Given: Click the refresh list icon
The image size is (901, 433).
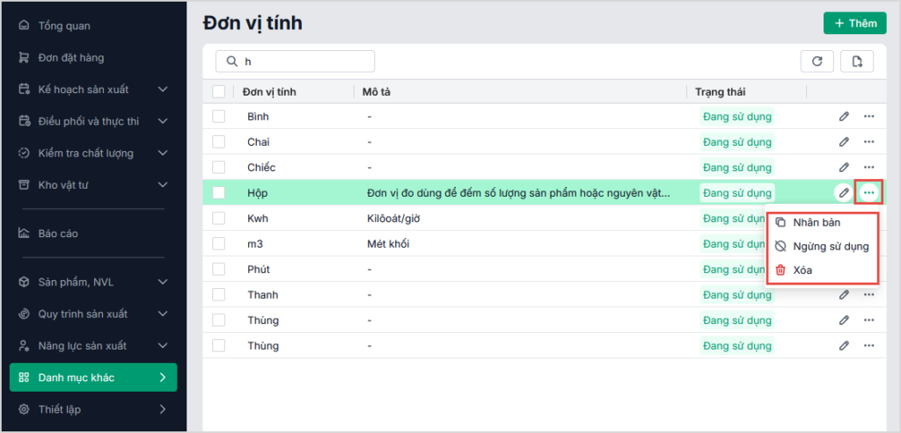Looking at the screenshot, I should 817,61.
